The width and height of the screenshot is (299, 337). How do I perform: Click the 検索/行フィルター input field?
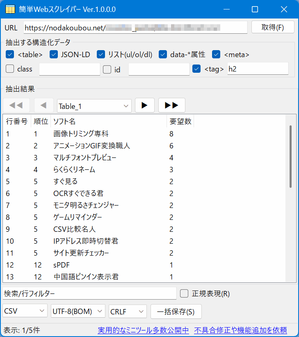pos(89,293)
